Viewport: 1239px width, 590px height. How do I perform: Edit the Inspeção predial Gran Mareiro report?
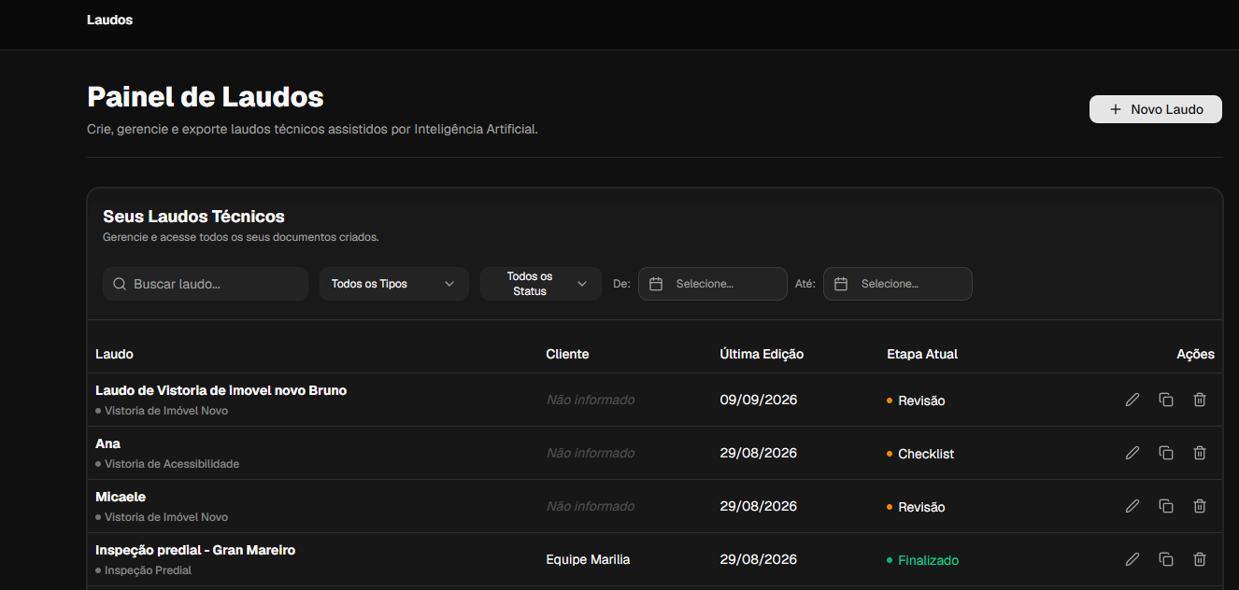[x=1132, y=559]
